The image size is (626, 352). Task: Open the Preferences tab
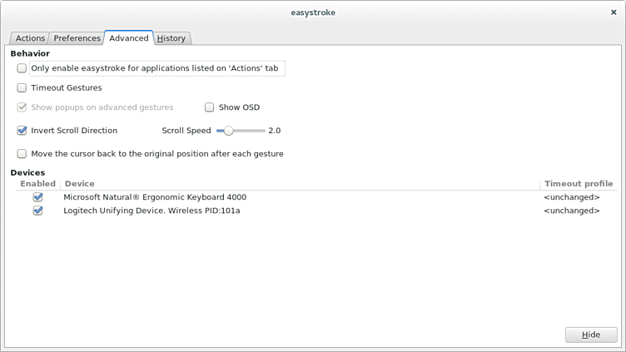point(77,38)
